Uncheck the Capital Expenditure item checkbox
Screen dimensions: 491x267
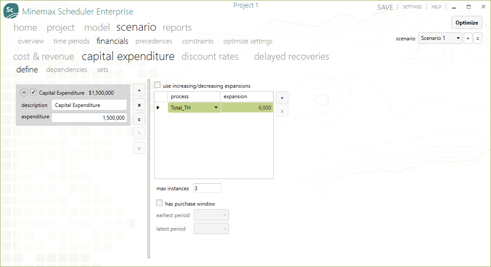tap(33, 92)
